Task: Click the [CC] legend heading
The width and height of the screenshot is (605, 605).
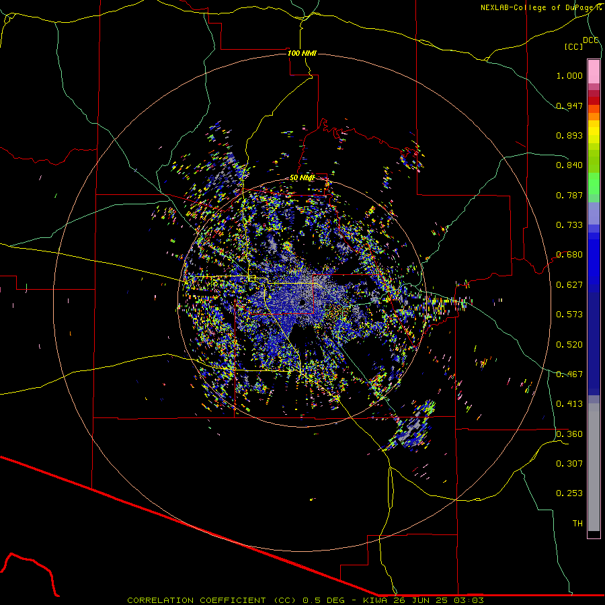Action: [x=574, y=46]
